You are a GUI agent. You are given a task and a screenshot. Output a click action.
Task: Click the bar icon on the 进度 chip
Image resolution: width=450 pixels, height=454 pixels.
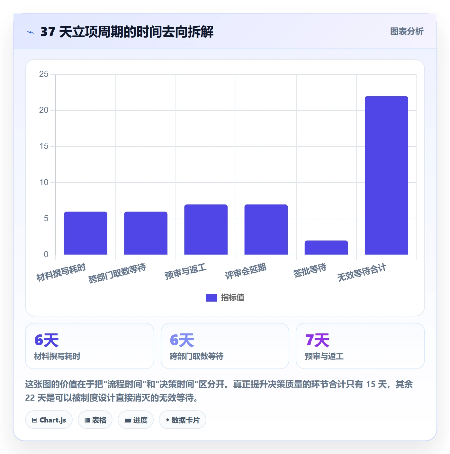(128, 420)
